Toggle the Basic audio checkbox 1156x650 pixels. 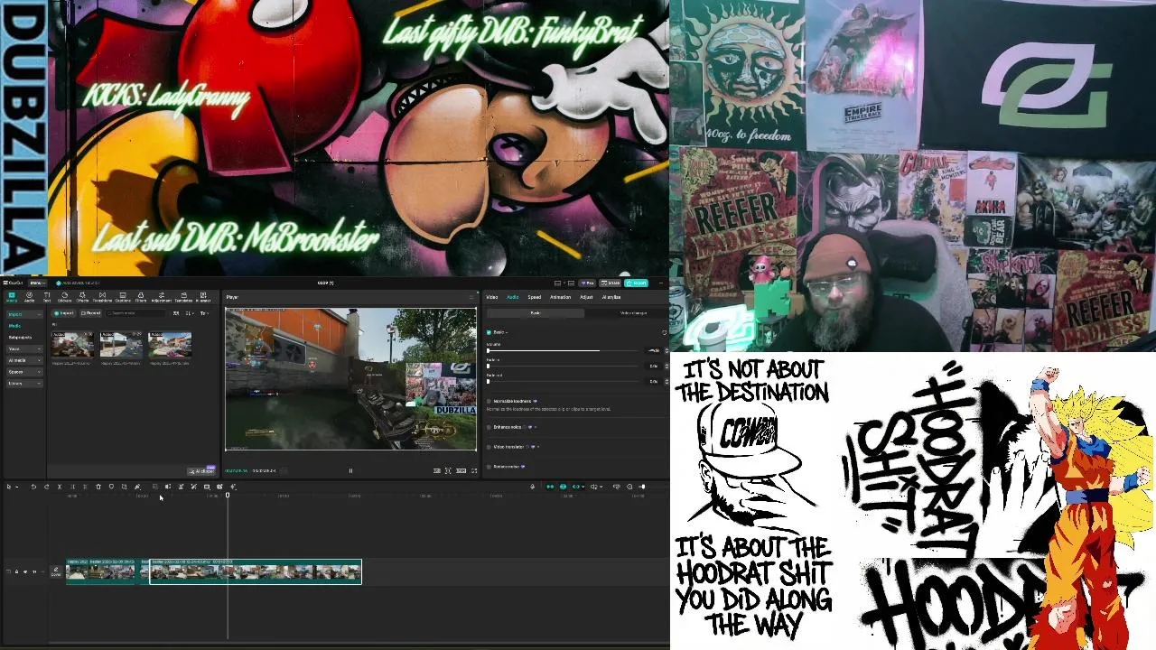pyautogui.click(x=489, y=332)
